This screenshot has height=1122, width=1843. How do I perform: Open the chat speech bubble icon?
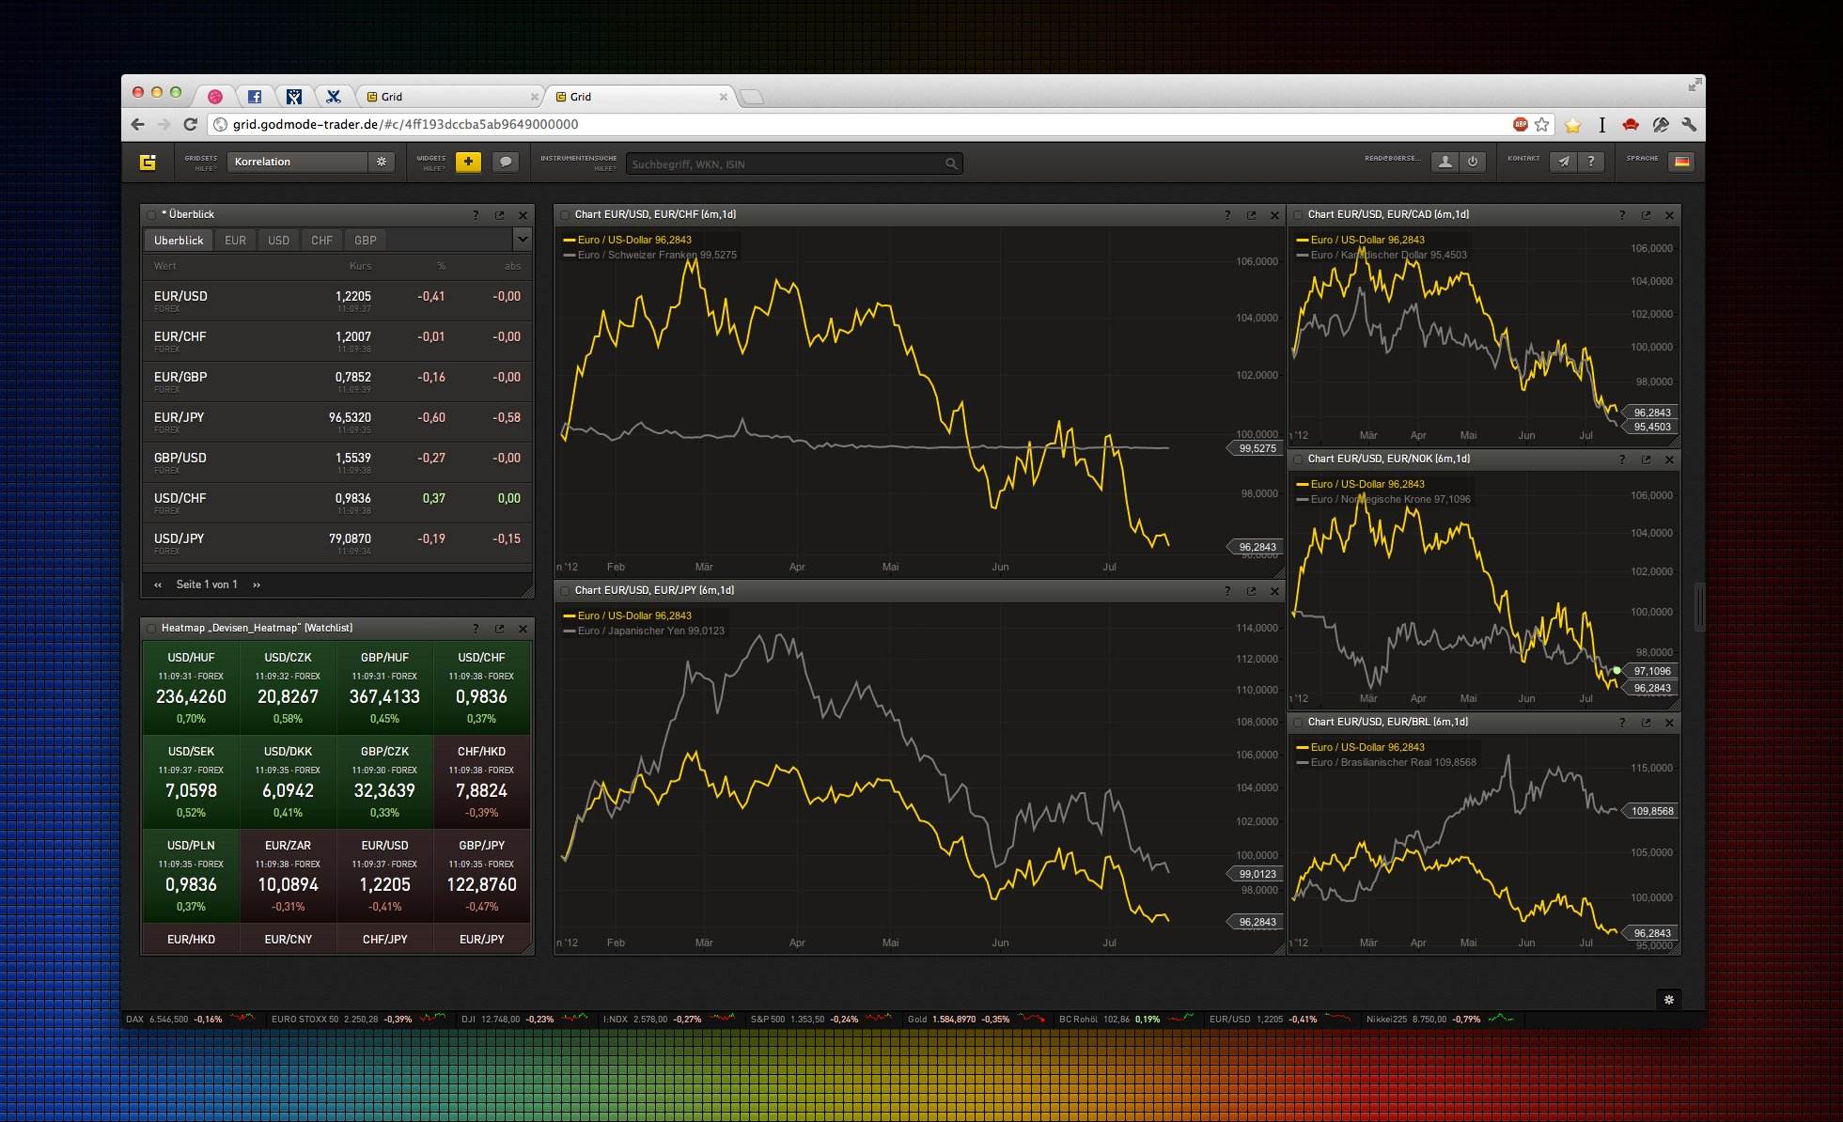point(506,162)
